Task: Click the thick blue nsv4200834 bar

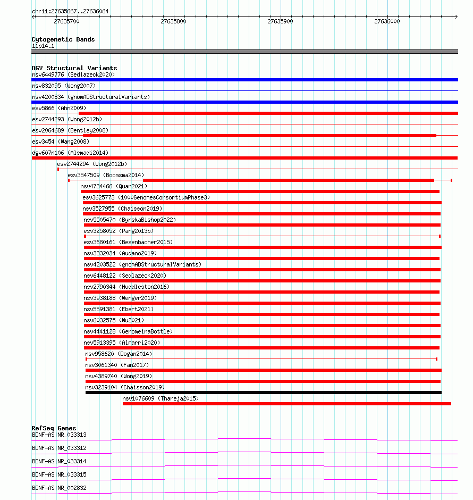Action: (244, 102)
